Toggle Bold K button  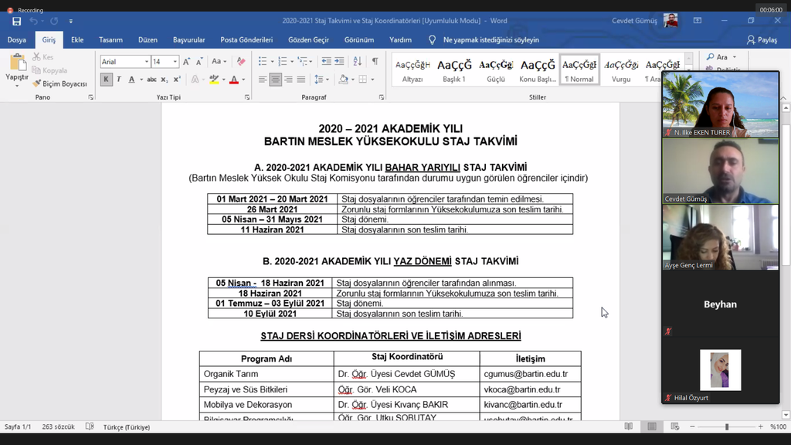point(106,80)
